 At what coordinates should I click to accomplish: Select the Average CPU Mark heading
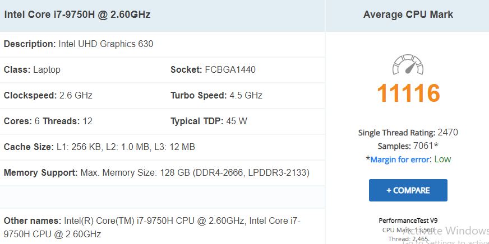[x=408, y=15]
